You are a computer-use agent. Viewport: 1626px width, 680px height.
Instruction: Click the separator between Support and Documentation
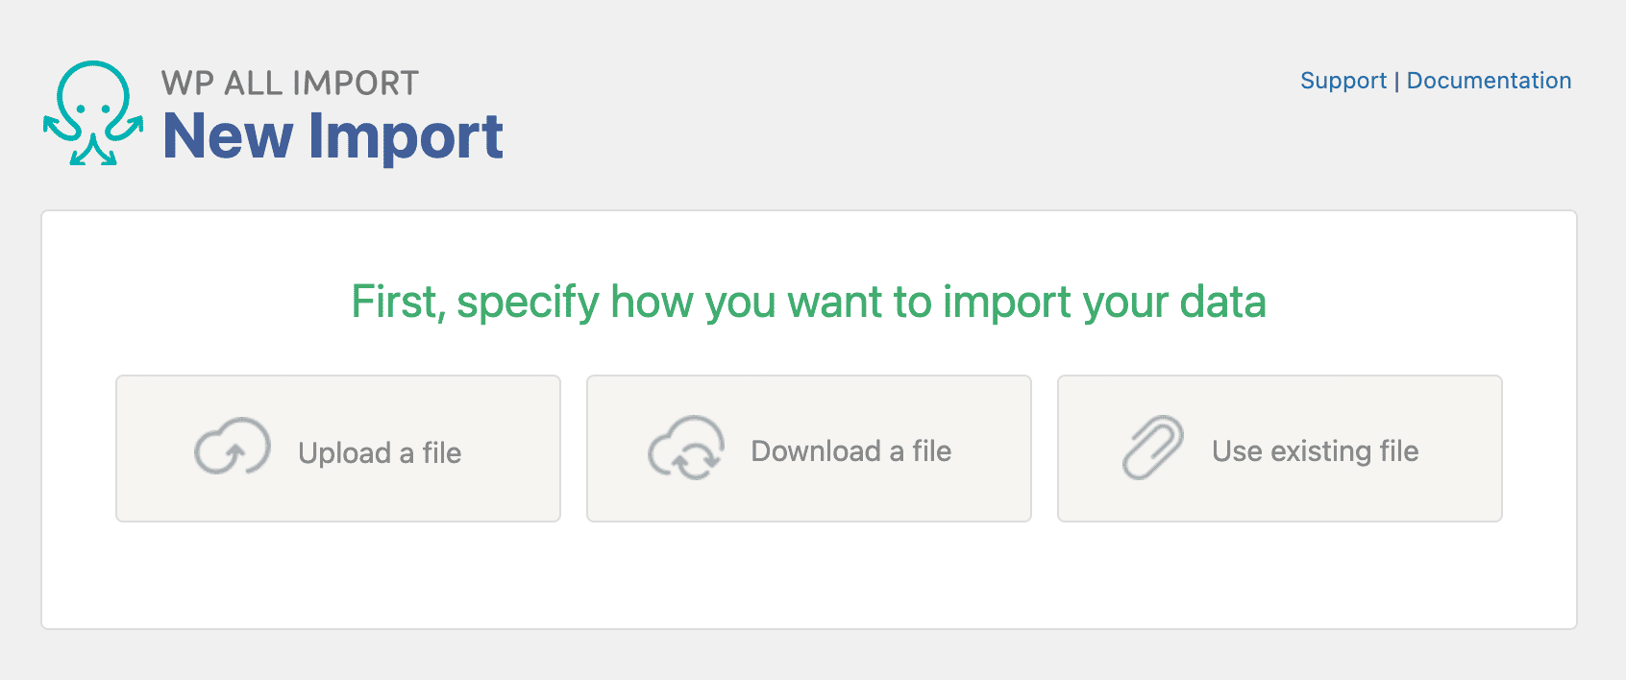tap(1396, 82)
